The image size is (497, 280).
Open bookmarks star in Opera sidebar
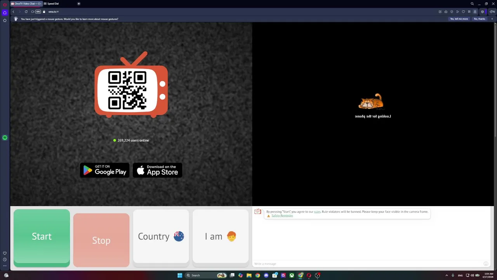(5, 20)
